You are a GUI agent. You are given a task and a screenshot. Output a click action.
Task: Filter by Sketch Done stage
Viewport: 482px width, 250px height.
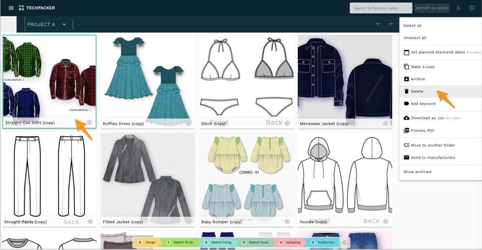[255, 242]
